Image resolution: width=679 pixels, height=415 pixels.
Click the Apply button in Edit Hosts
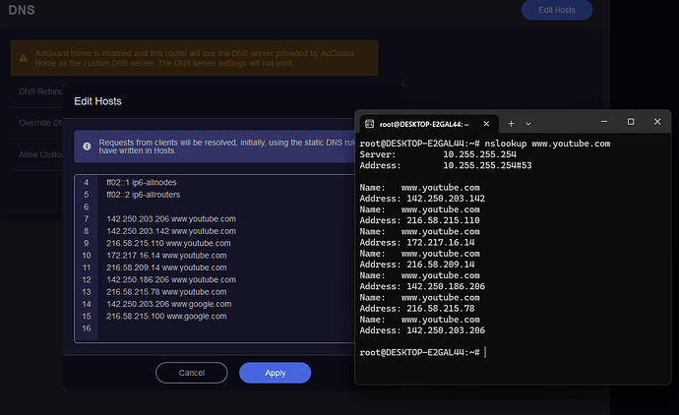(275, 373)
